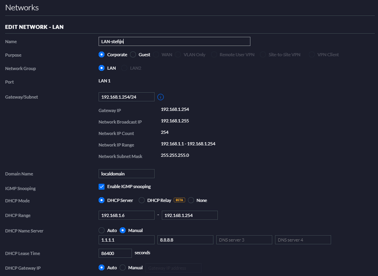Set DHCP mode to None
378x276 pixels.
(191, 200)
